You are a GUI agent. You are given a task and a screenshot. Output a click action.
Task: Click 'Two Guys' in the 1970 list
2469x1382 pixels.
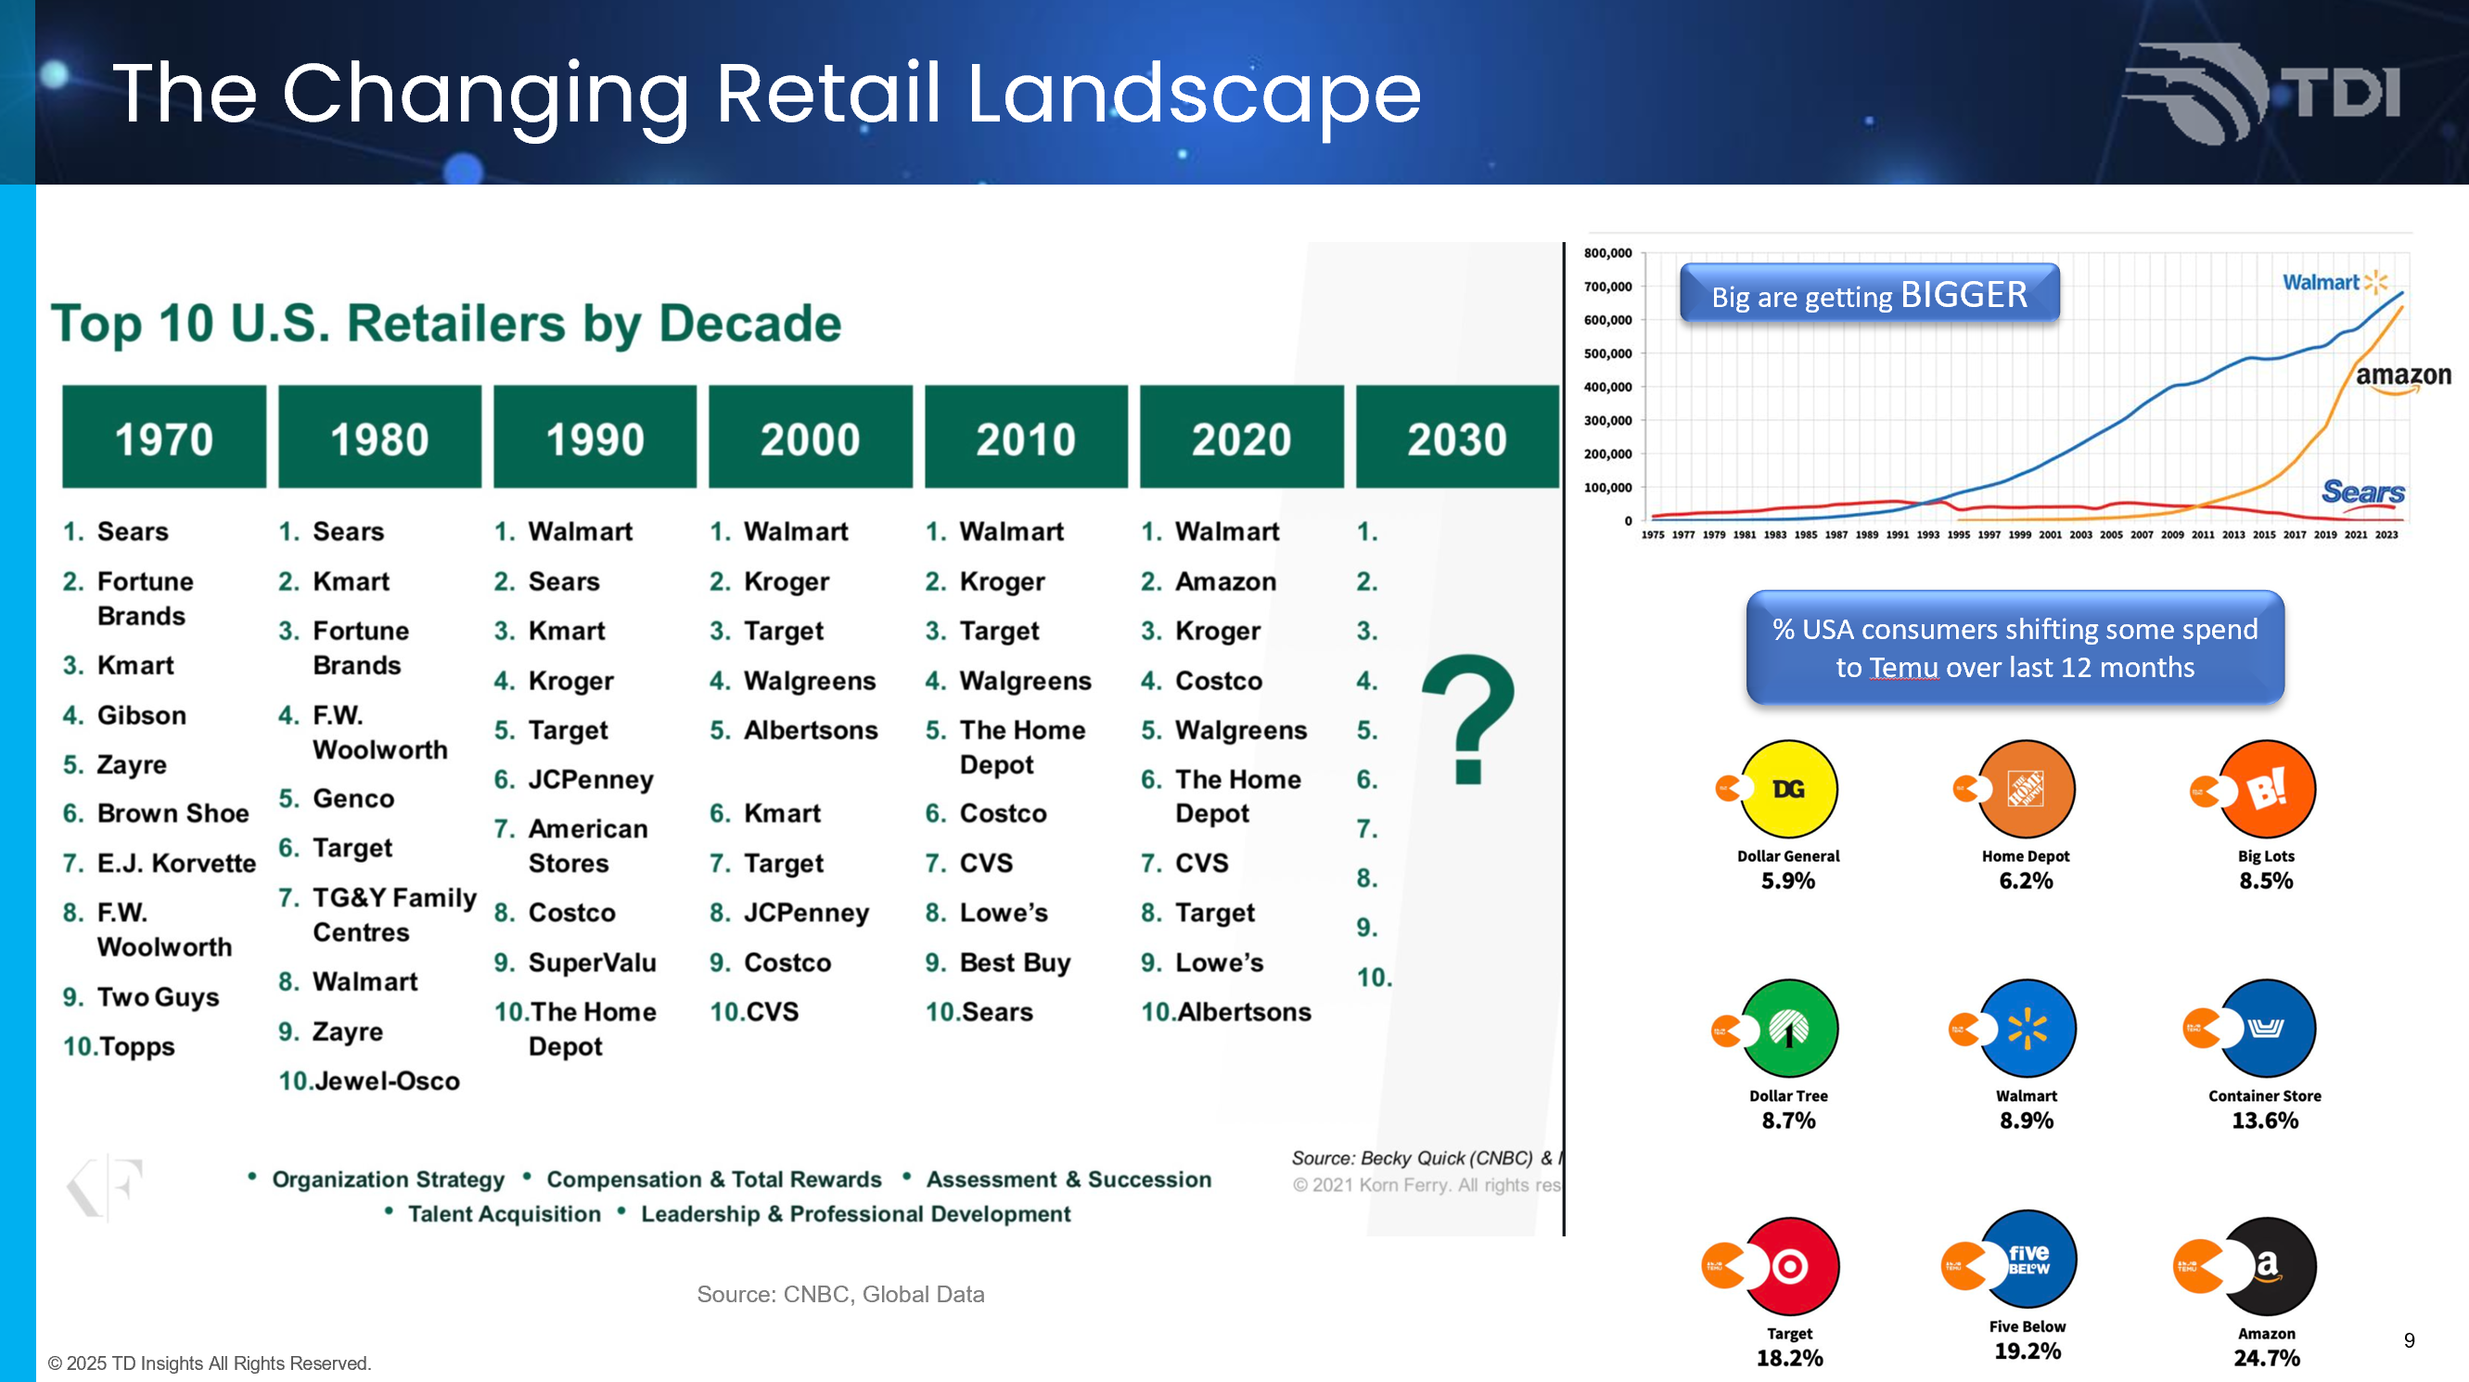(159, 998)
